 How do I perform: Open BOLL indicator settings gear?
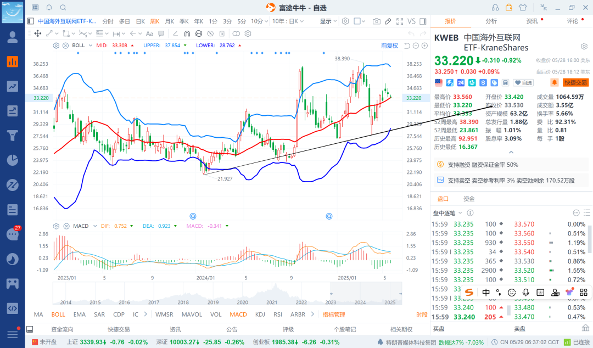point(57,46)
